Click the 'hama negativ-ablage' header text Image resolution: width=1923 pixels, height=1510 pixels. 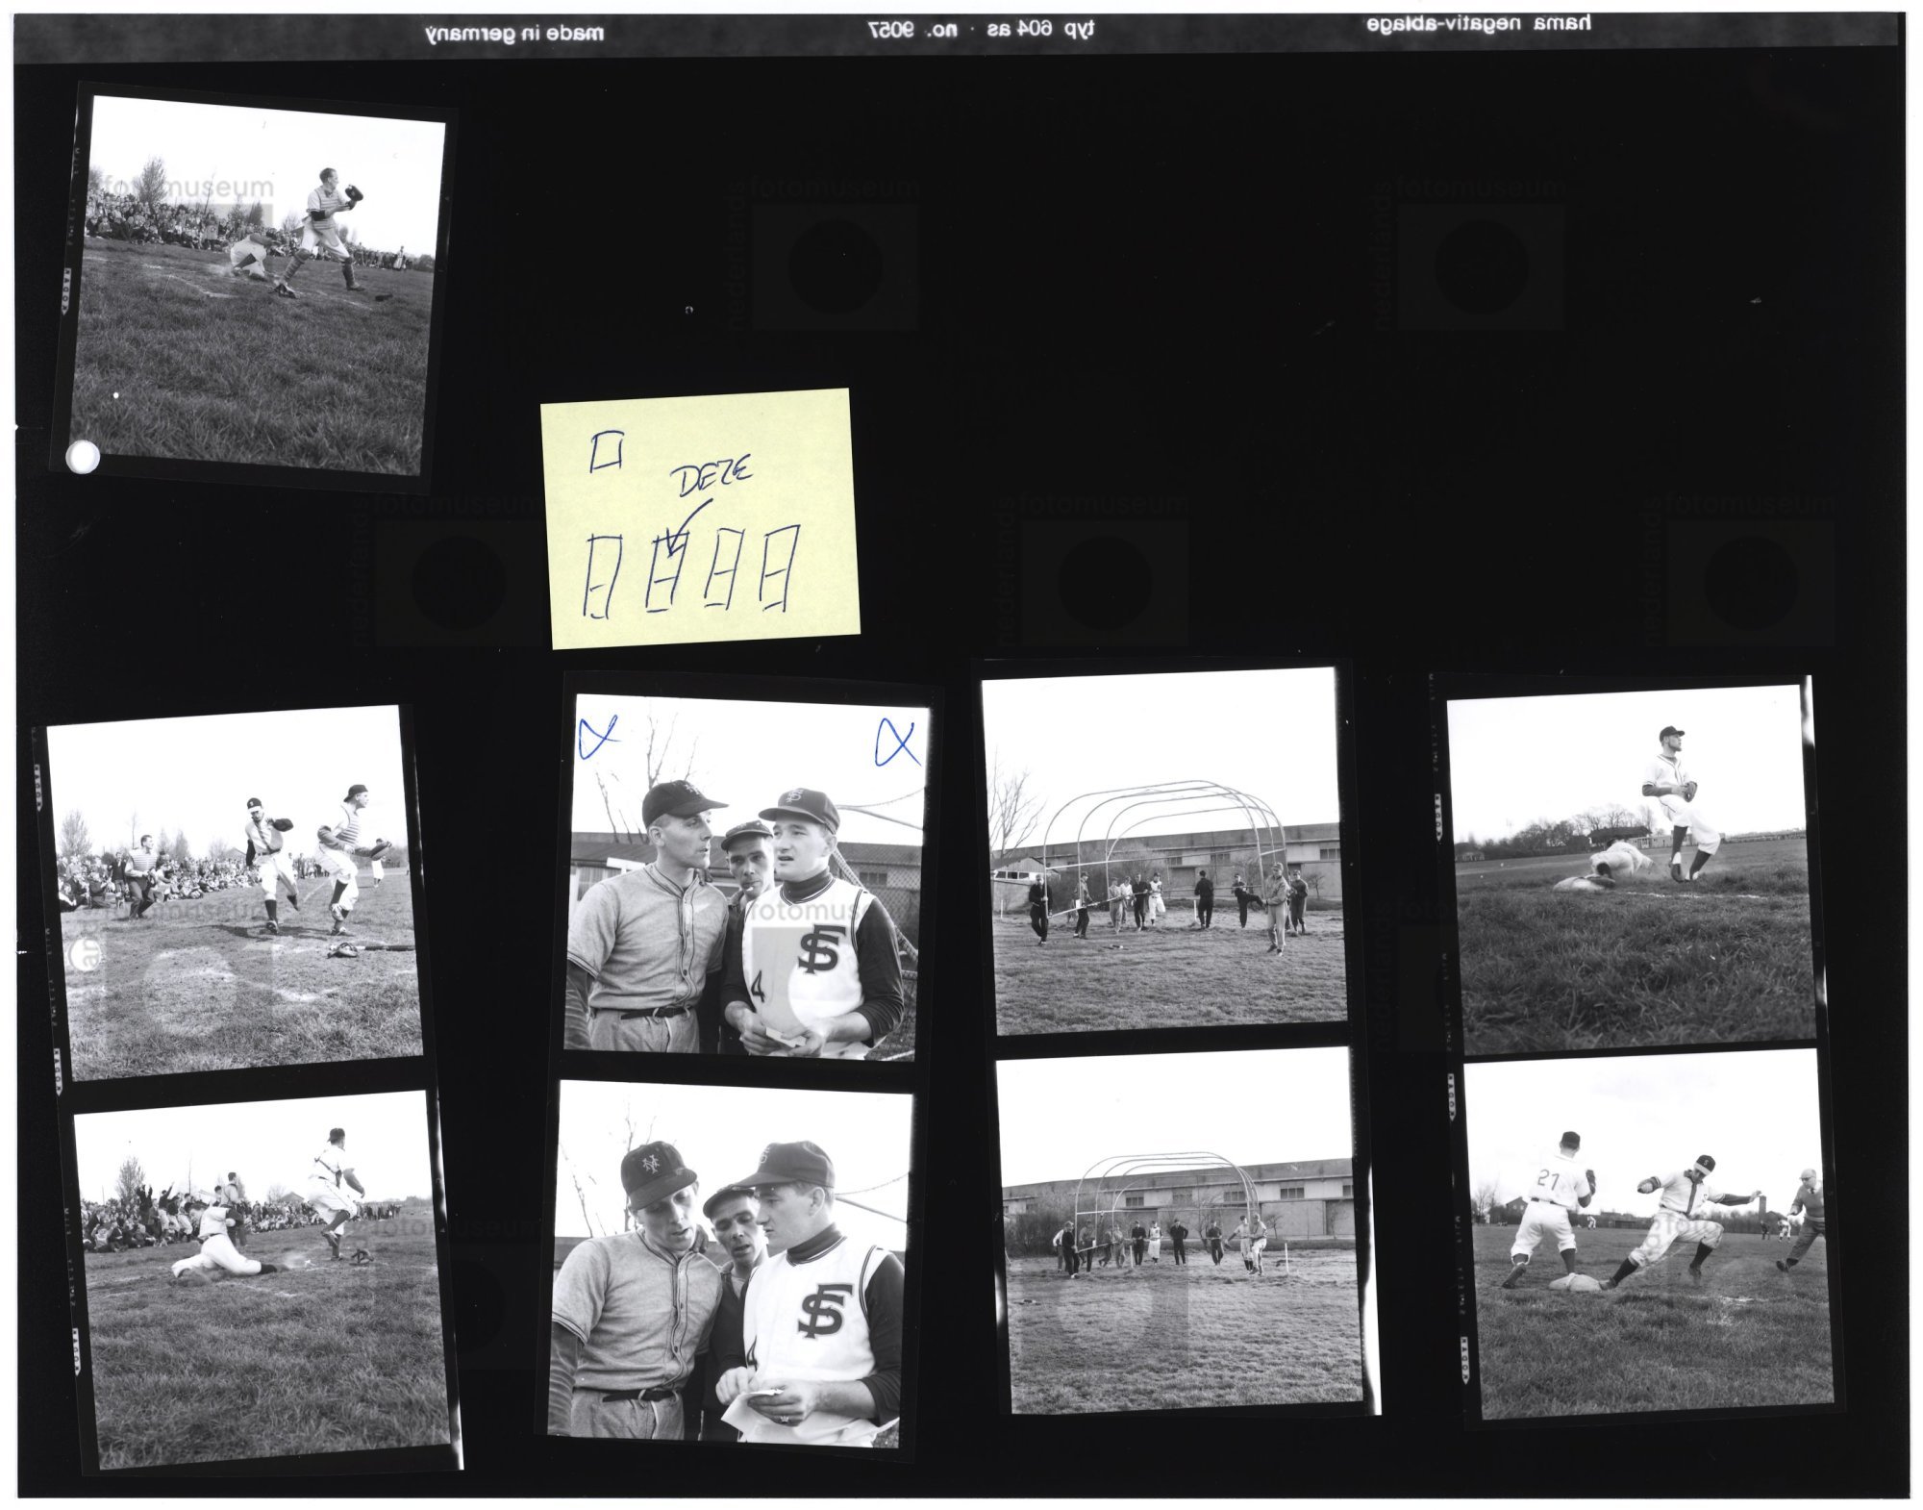(x=1478, y=25)
